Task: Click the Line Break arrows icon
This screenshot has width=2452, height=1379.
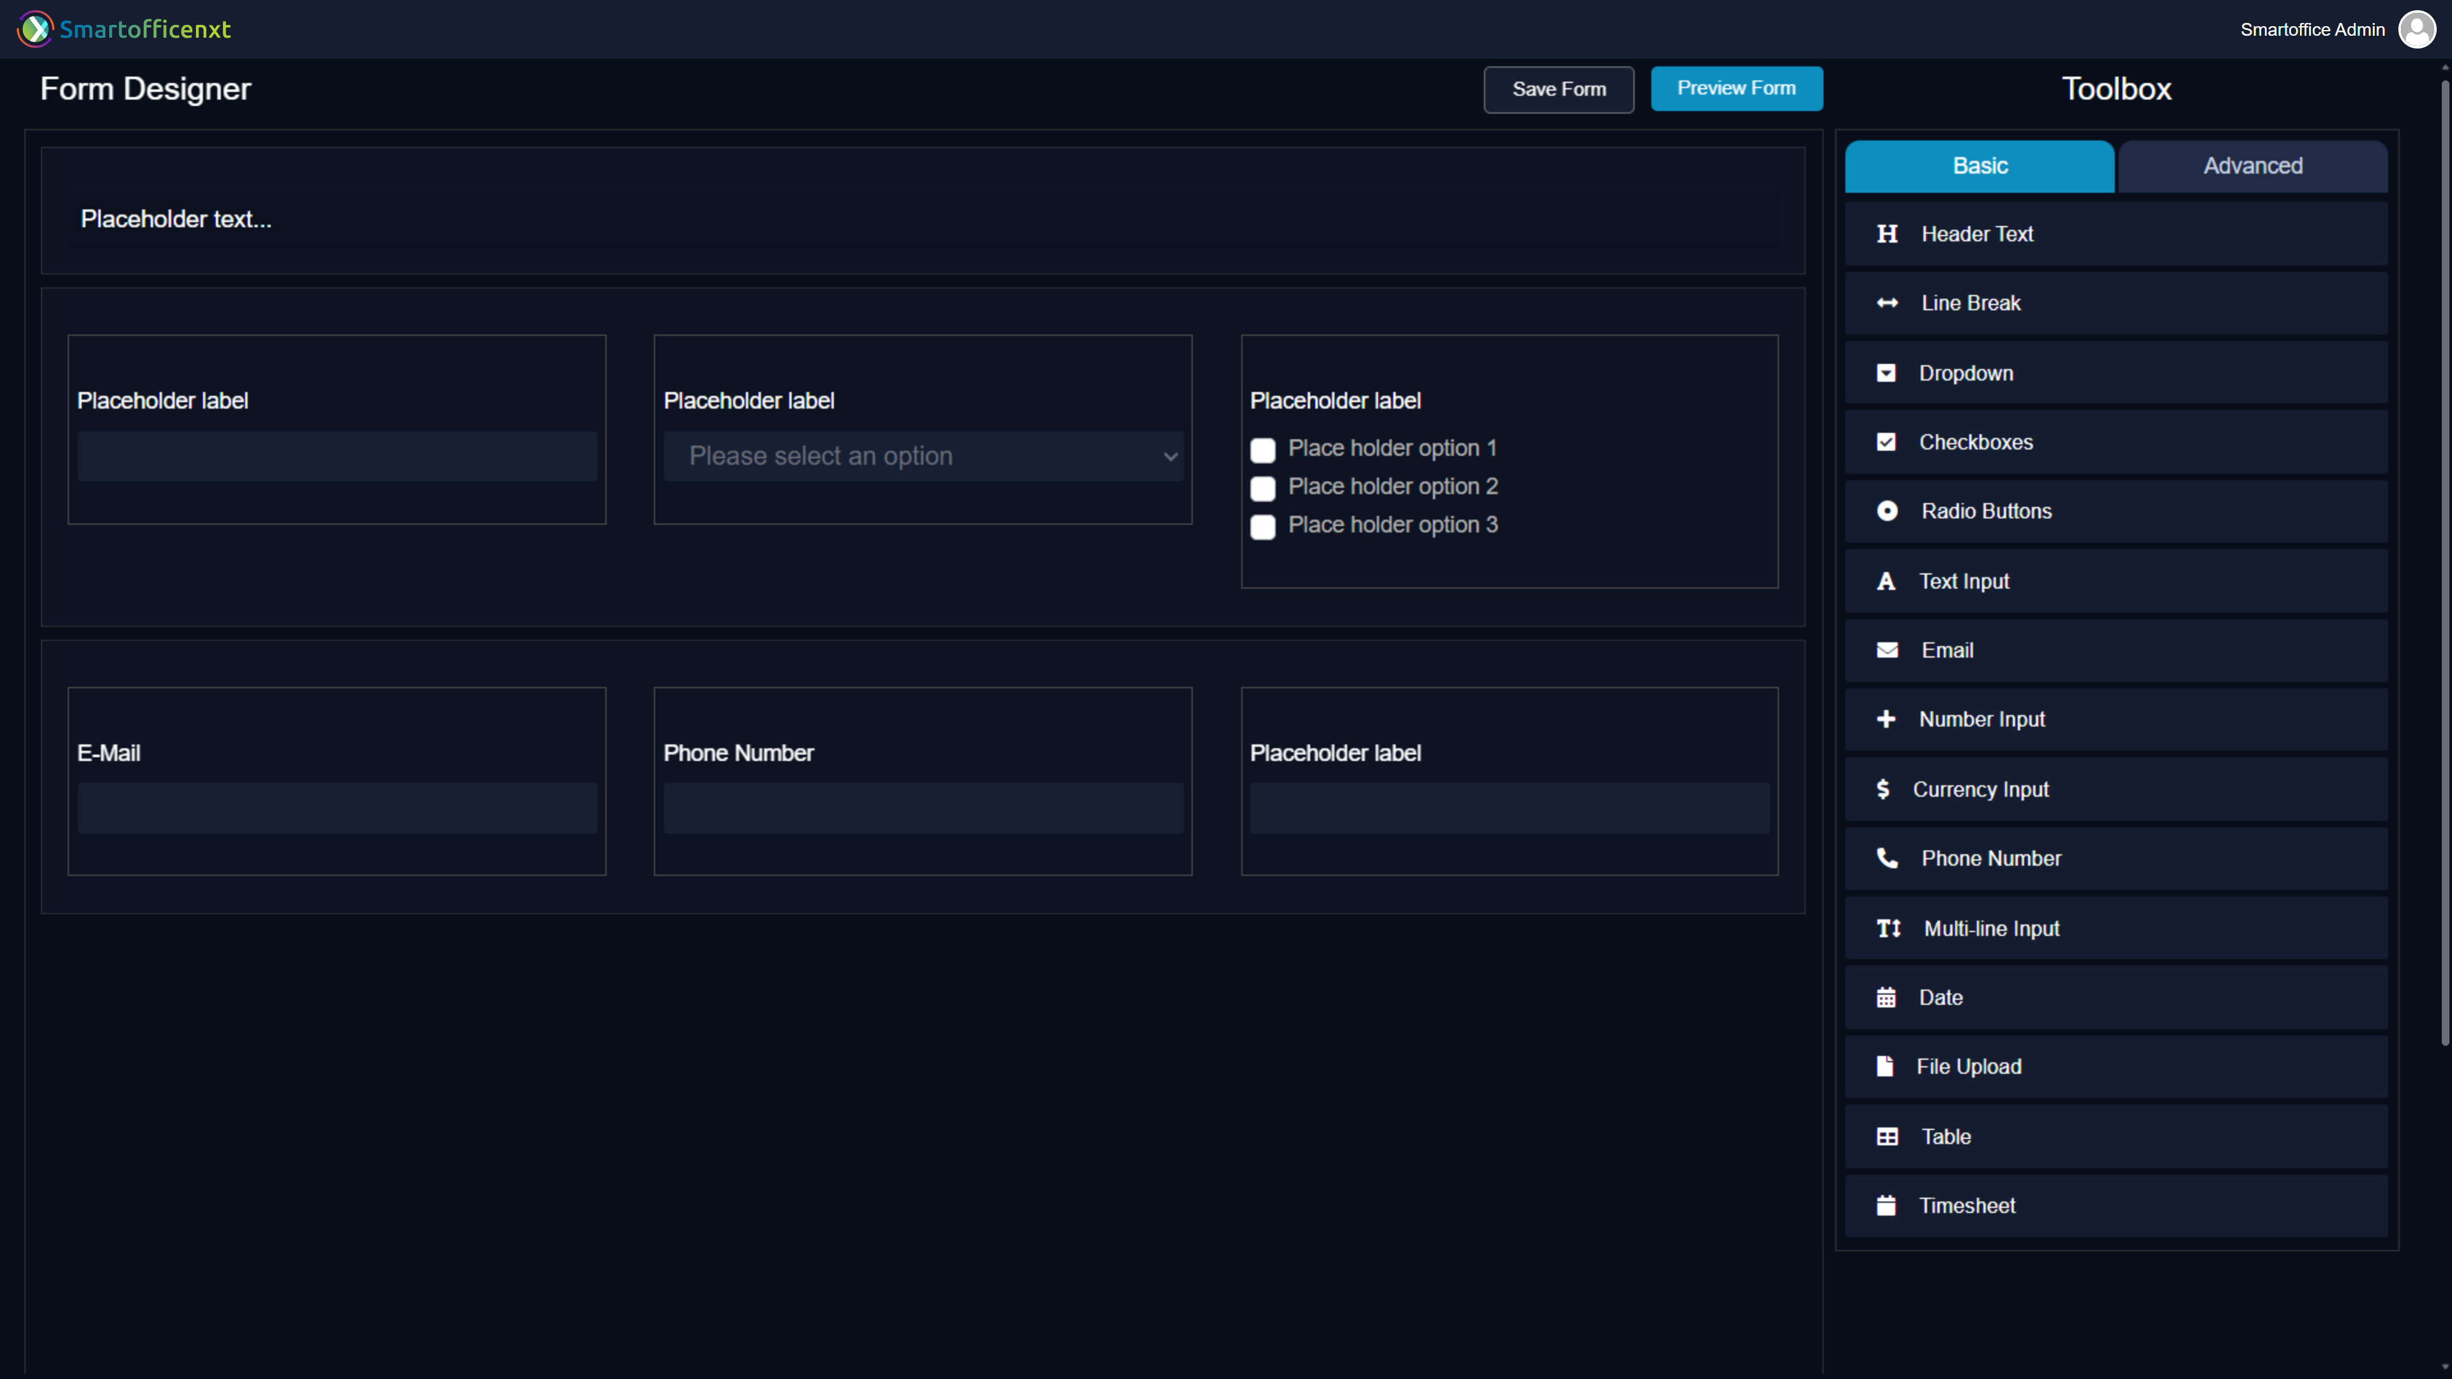Action: (1887, 304)
